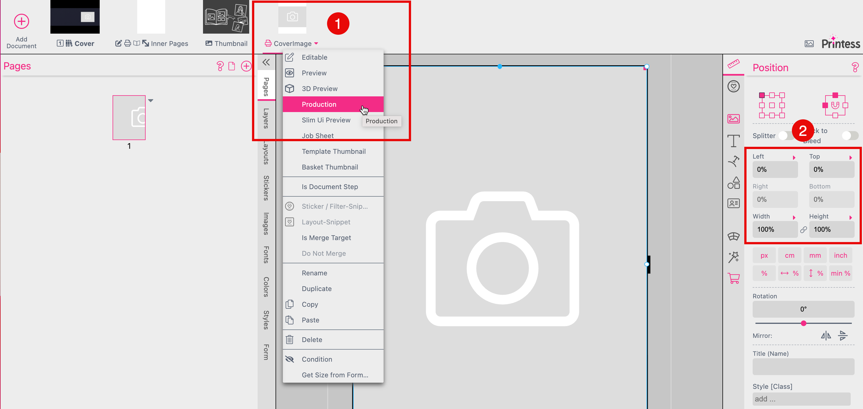863x409 pixels.
Task: Select the image tool in right toolbar
Action: tap(733, 119)
